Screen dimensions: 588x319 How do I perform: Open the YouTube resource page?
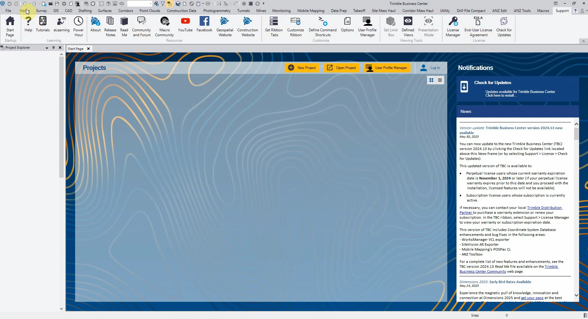pyautogui.click(x=185, y=26)
